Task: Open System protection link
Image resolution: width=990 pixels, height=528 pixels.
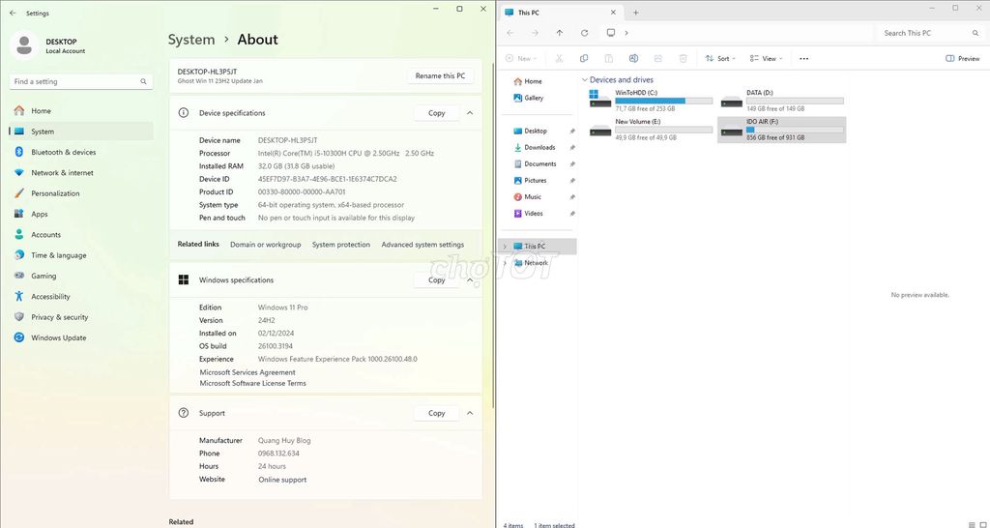Action: 341,245
